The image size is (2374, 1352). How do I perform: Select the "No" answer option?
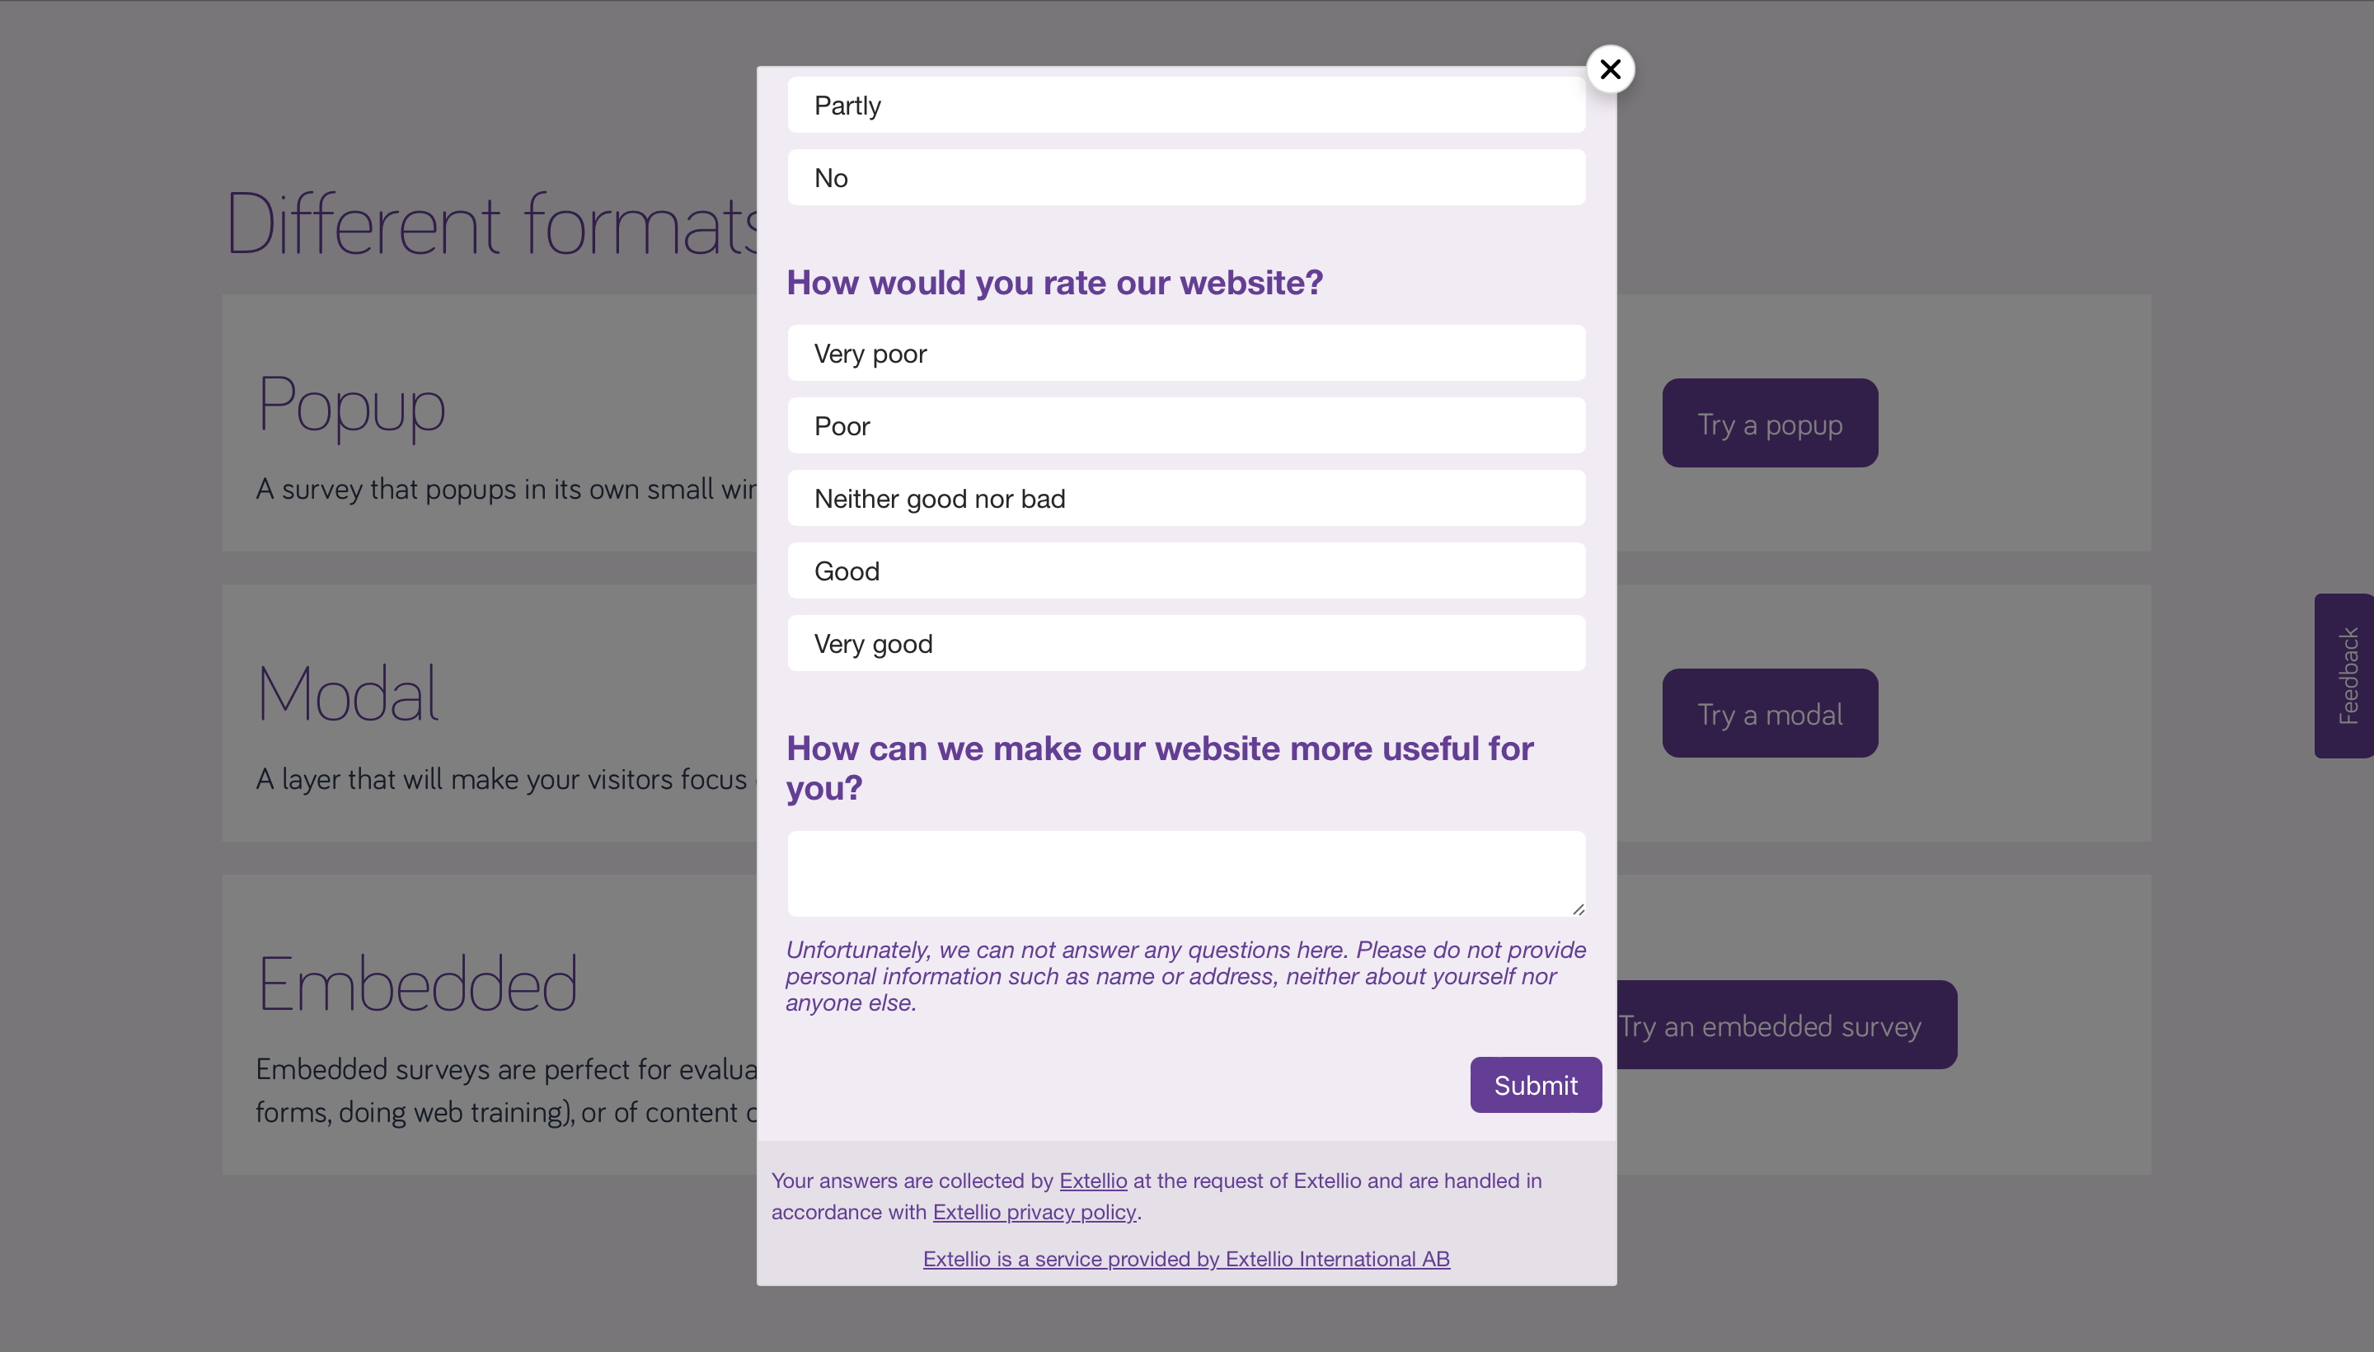pos(1185,177)
